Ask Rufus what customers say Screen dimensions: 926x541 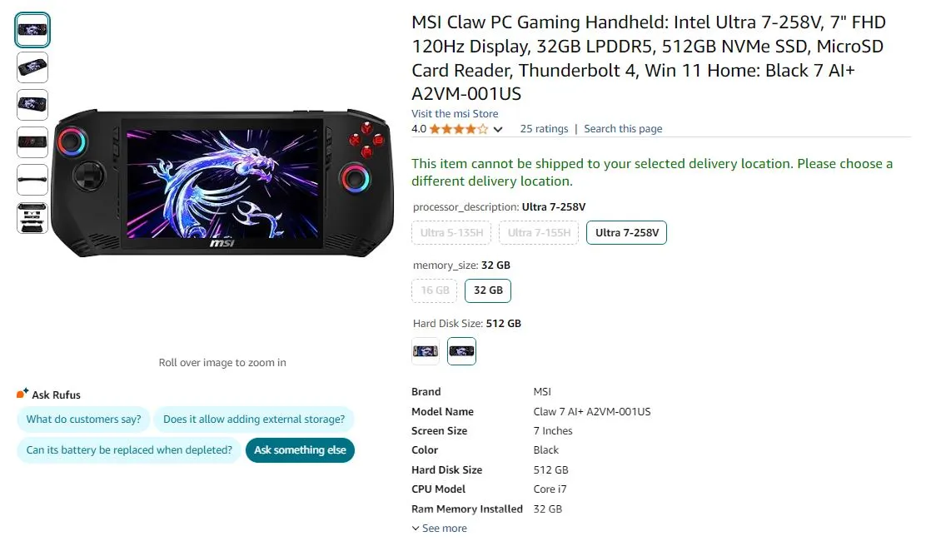[x=83, y=420]
